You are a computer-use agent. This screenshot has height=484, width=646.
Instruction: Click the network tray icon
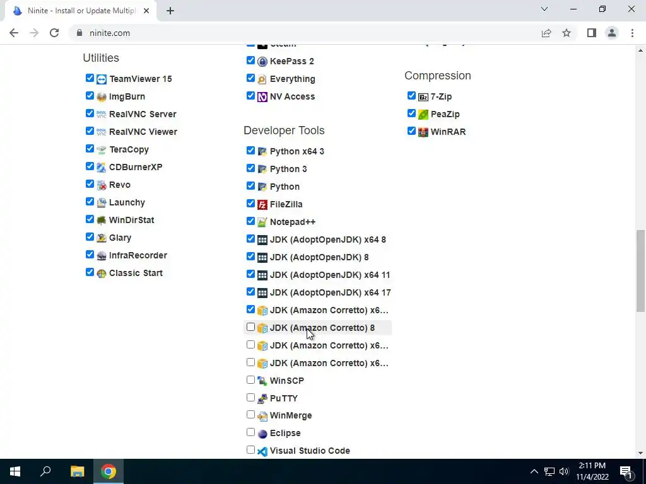[549, 471]
